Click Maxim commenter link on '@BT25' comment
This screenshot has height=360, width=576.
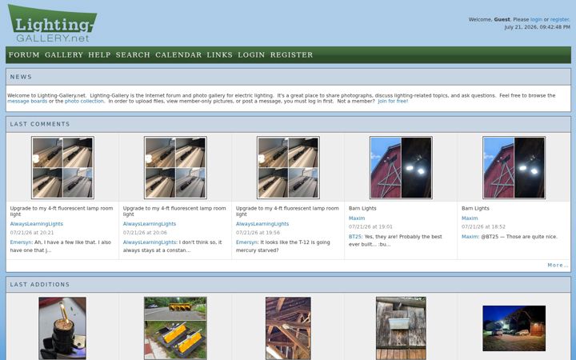(470, 237)
